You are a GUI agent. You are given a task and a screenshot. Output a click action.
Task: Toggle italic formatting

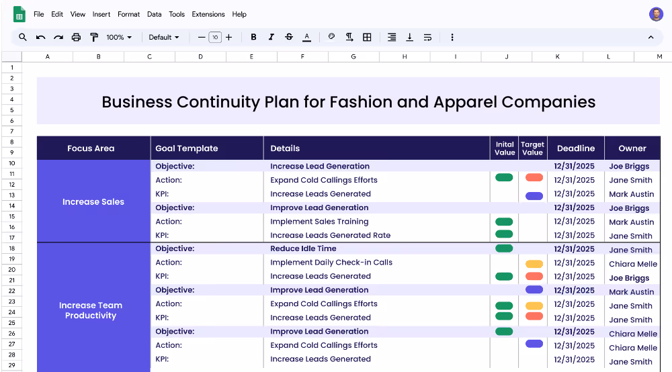271,38
